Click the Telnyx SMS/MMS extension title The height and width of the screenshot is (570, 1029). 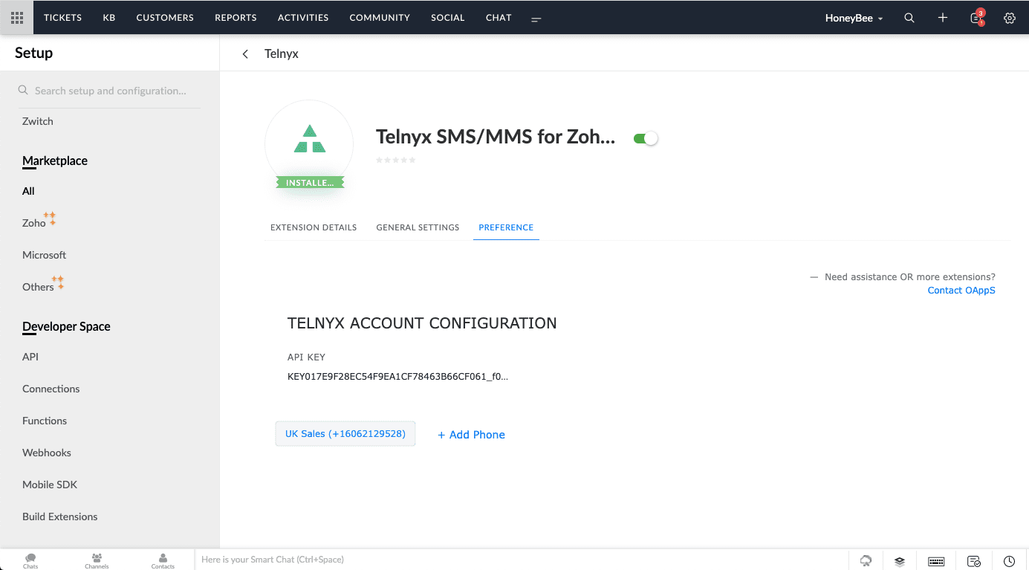[x=496, y=137]
